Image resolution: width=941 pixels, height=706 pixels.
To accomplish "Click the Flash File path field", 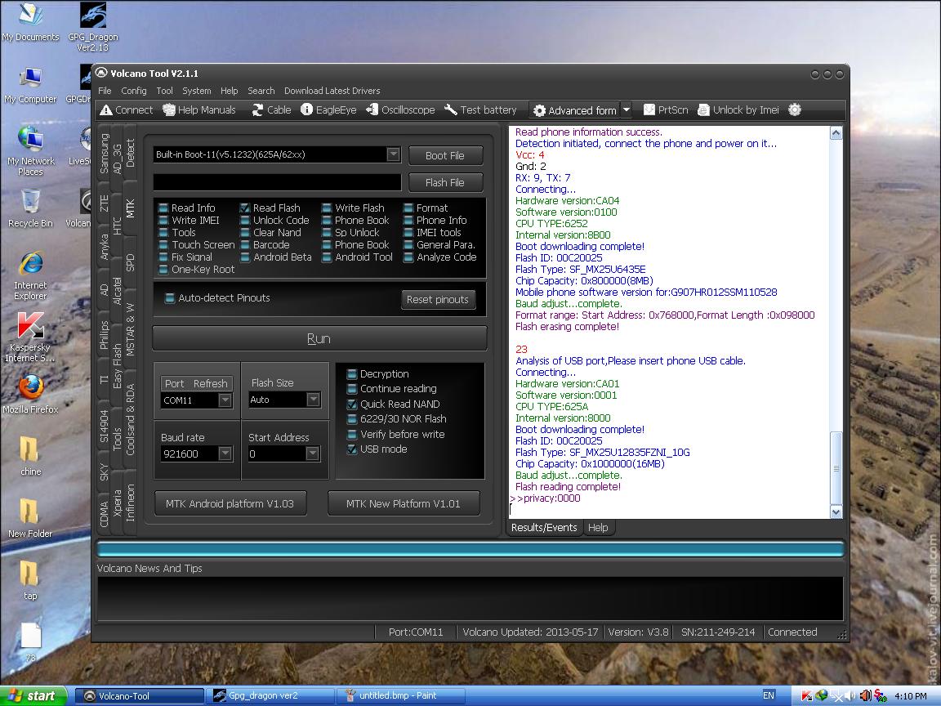I will pos(277,182).
